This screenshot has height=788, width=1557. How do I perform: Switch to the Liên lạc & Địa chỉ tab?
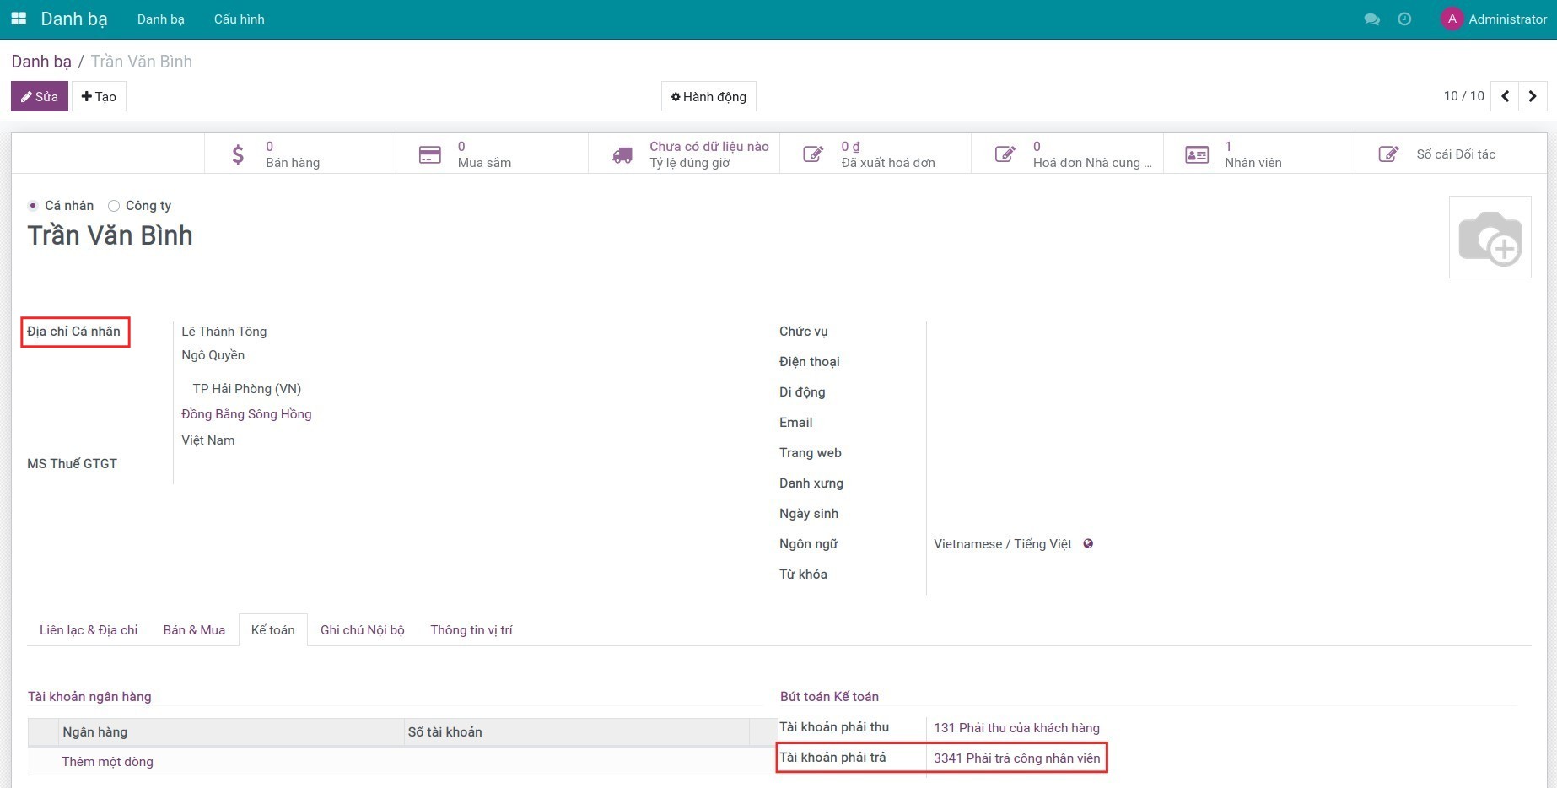click(x=89, y=630)
